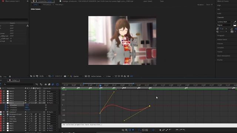This screenshot has width=237, height=133.
Task: Open the graph editor toggle in timeline header
Action: (x=57, y=85)
